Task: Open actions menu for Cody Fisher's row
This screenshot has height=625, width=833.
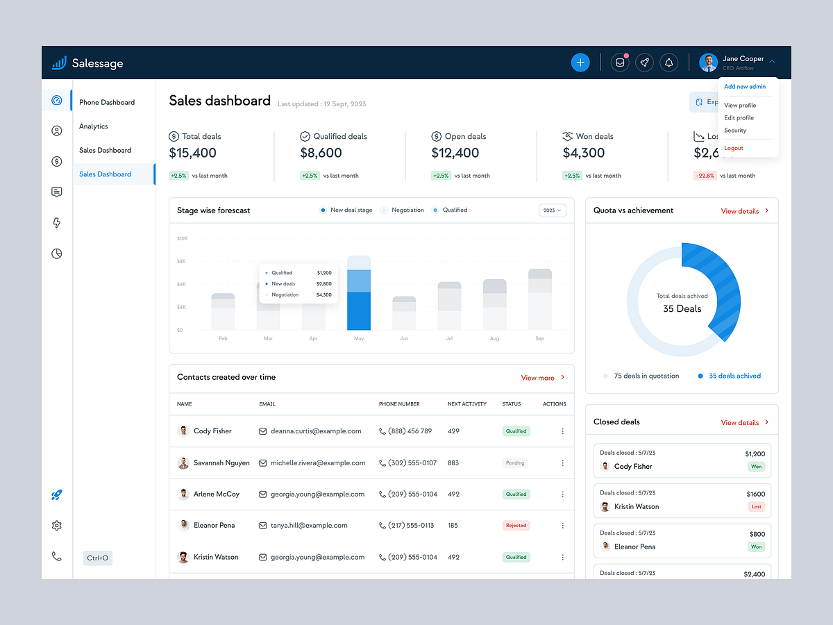Action: (562, 431)
